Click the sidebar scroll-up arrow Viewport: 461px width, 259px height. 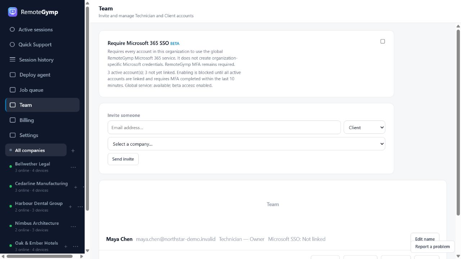click(87, 3)
